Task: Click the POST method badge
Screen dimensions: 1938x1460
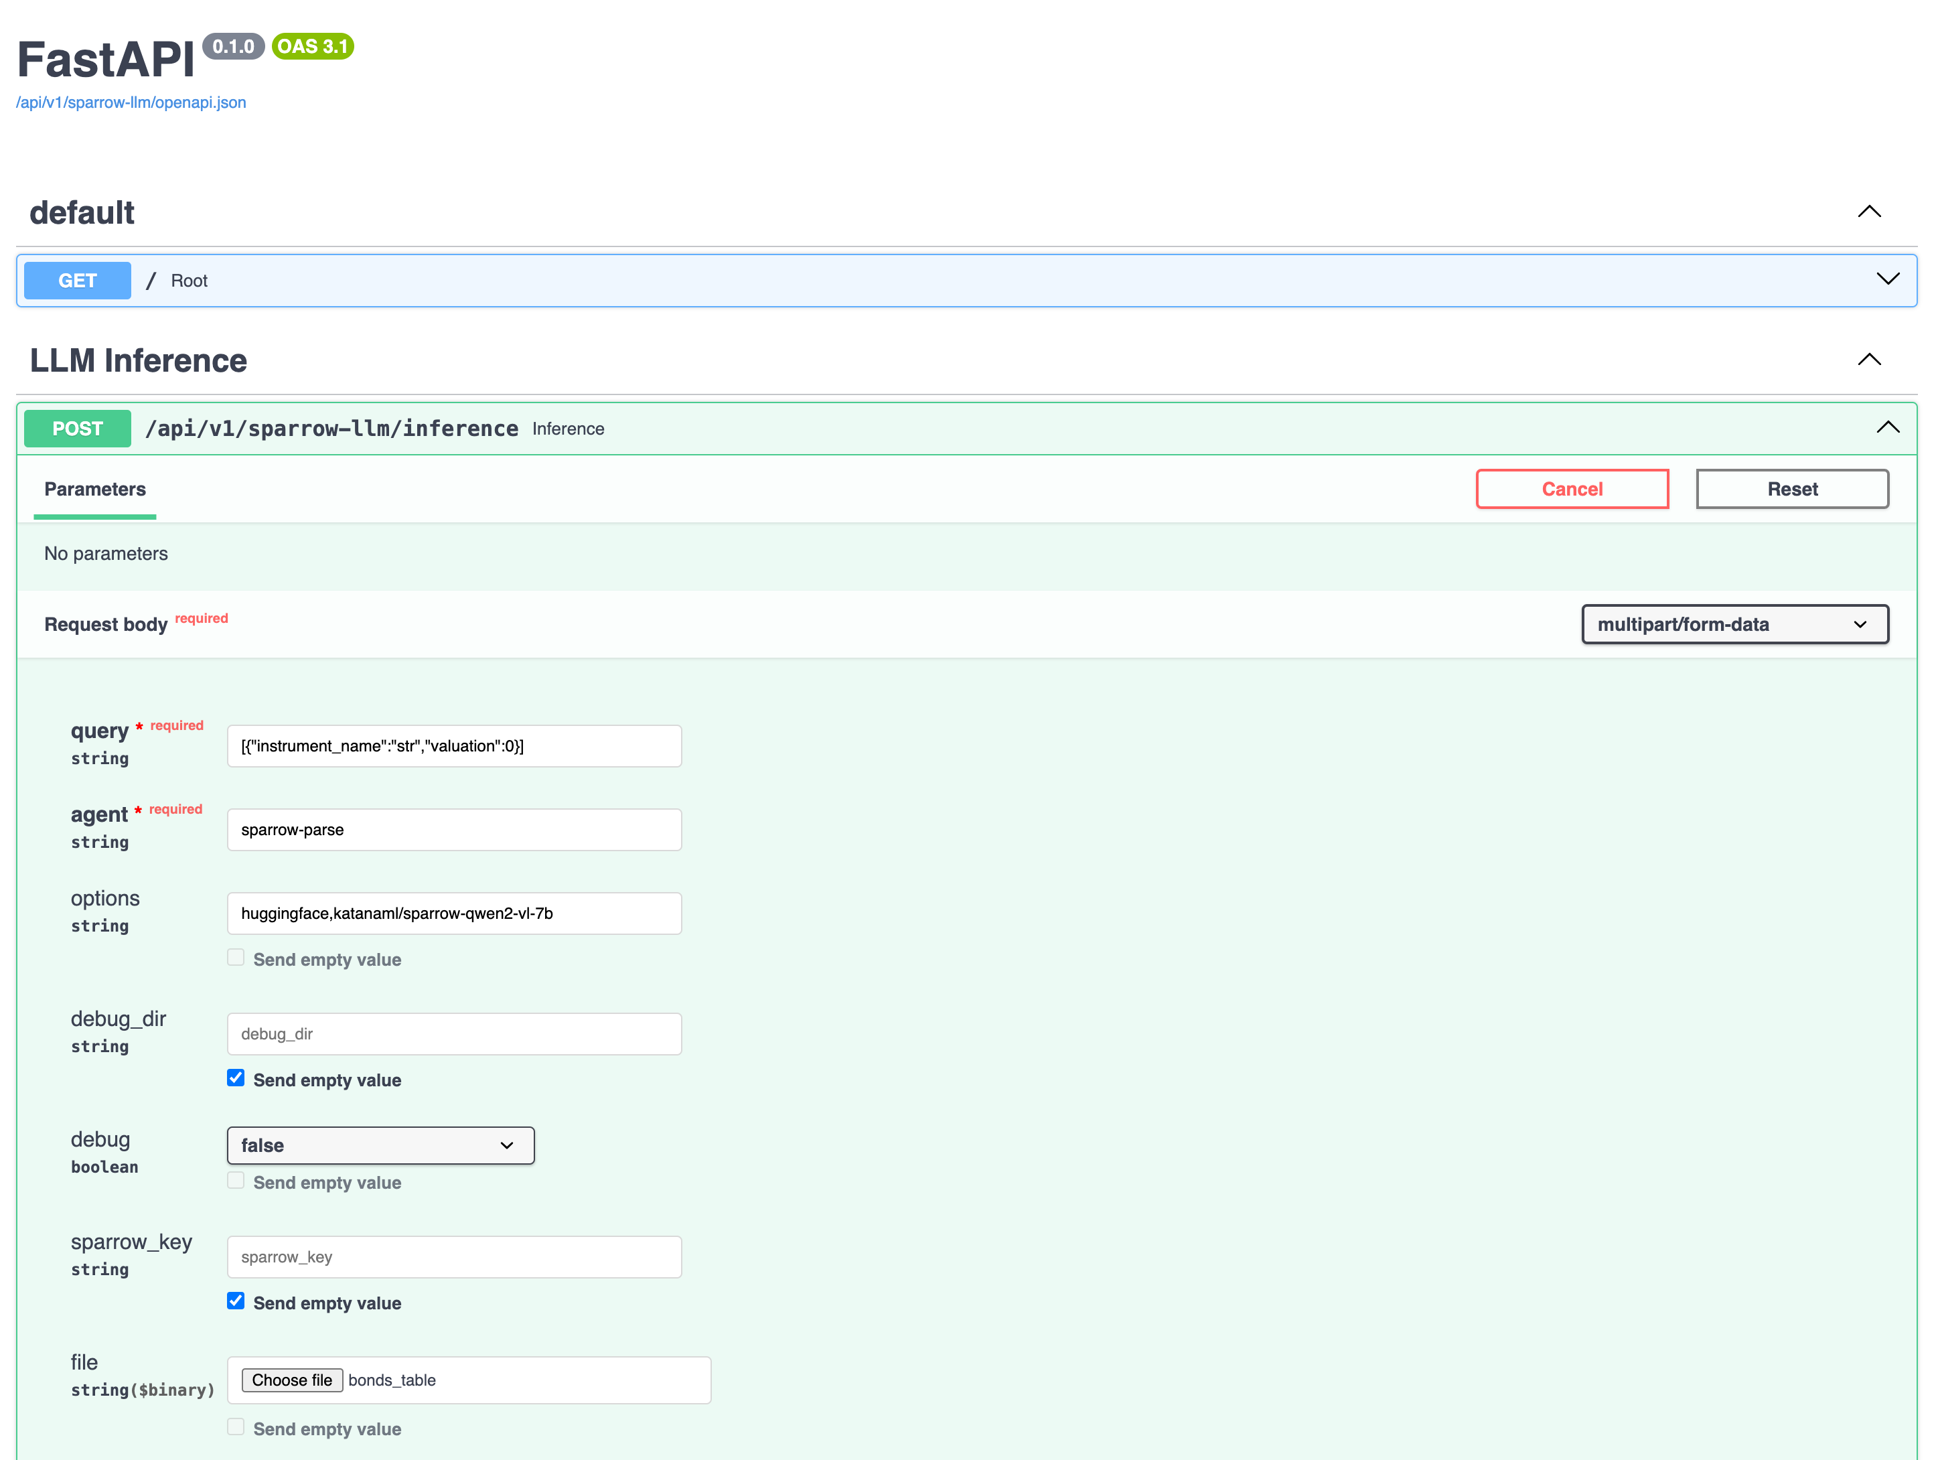Action: coord(77,429)
